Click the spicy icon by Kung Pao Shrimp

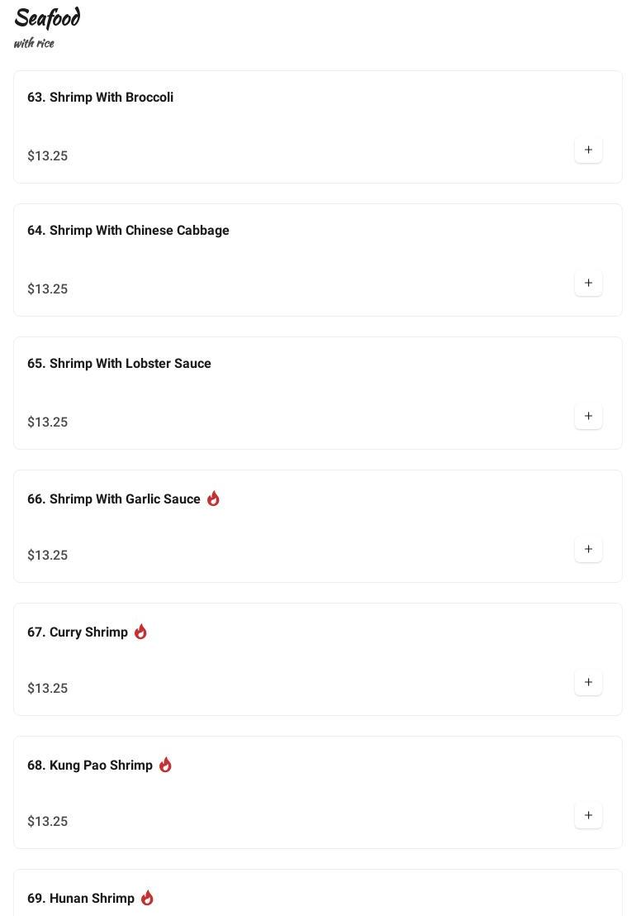(x=165, y=765)
